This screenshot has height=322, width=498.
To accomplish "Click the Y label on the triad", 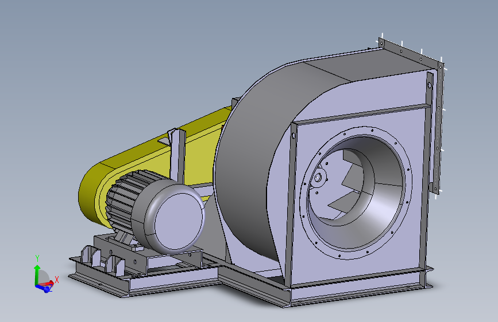I will coord(37,258).
